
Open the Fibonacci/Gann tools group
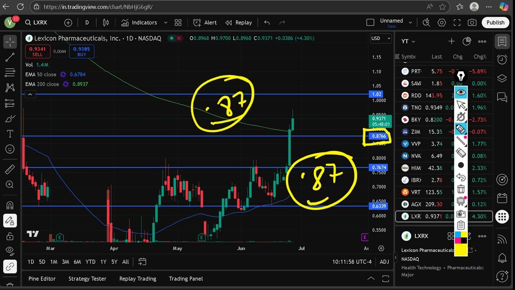click(x=10, y=73)
